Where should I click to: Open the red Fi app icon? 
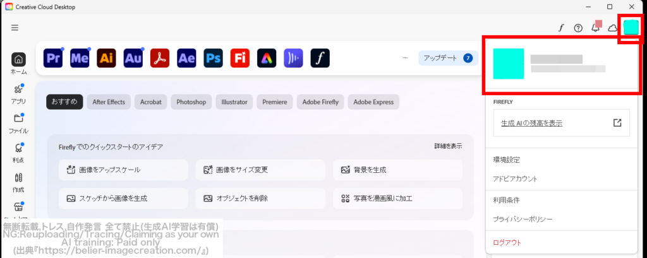[x=239, y=58]
